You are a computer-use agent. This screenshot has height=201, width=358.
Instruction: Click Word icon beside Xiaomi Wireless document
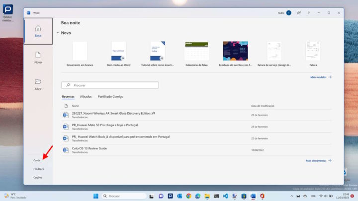pos(66,115)
